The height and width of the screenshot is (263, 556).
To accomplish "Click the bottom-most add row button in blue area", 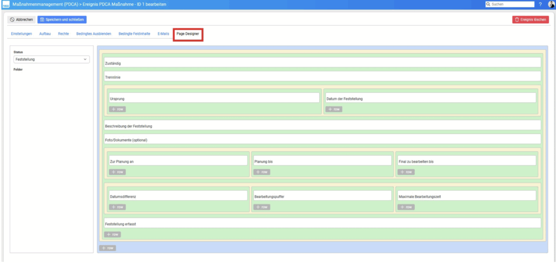I will (x=107, y=248).
